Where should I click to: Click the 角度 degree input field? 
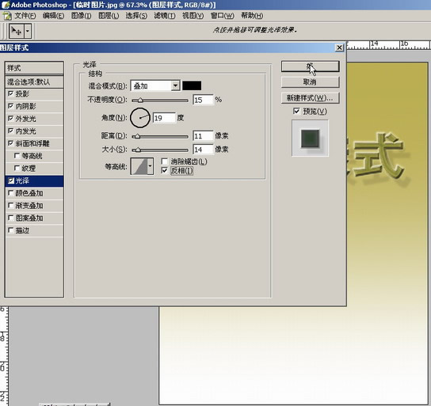pos(164,118)
